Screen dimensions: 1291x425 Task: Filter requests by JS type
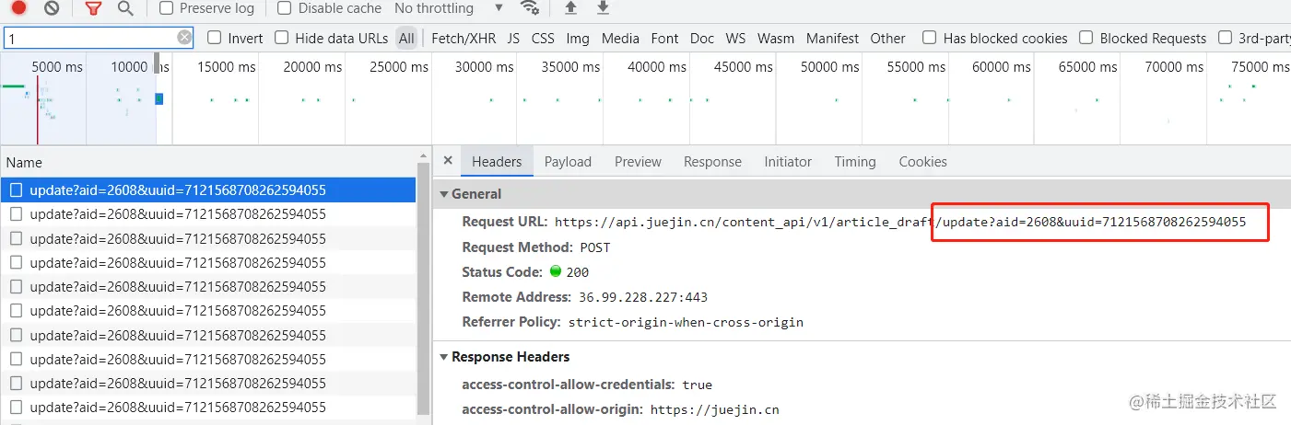click(x=513, y=39)
